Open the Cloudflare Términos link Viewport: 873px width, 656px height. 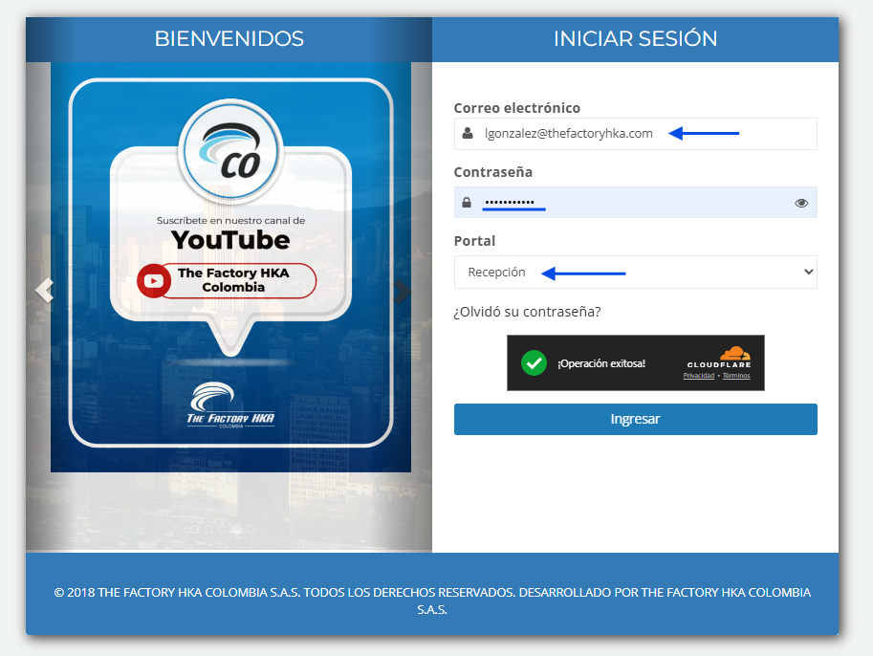coord(736,376)
